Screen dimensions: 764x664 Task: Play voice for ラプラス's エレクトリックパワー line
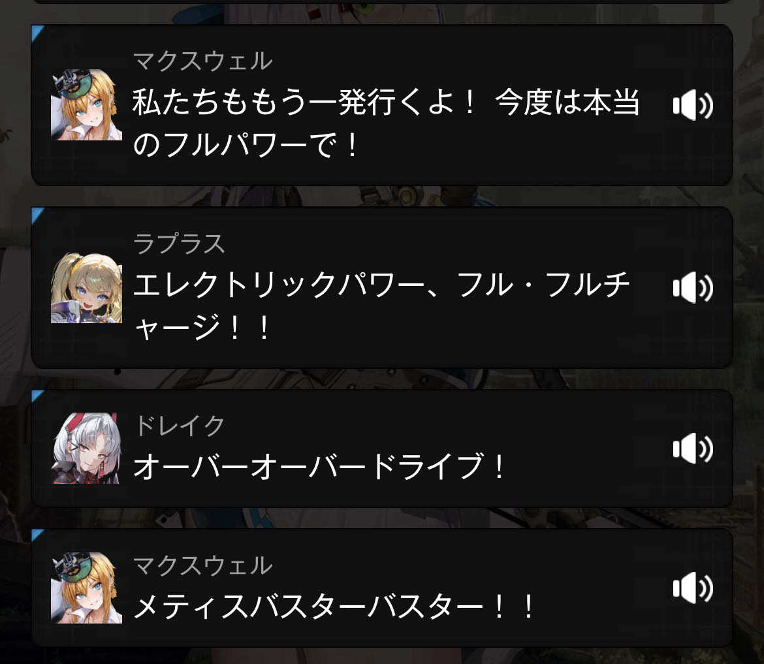692,287
